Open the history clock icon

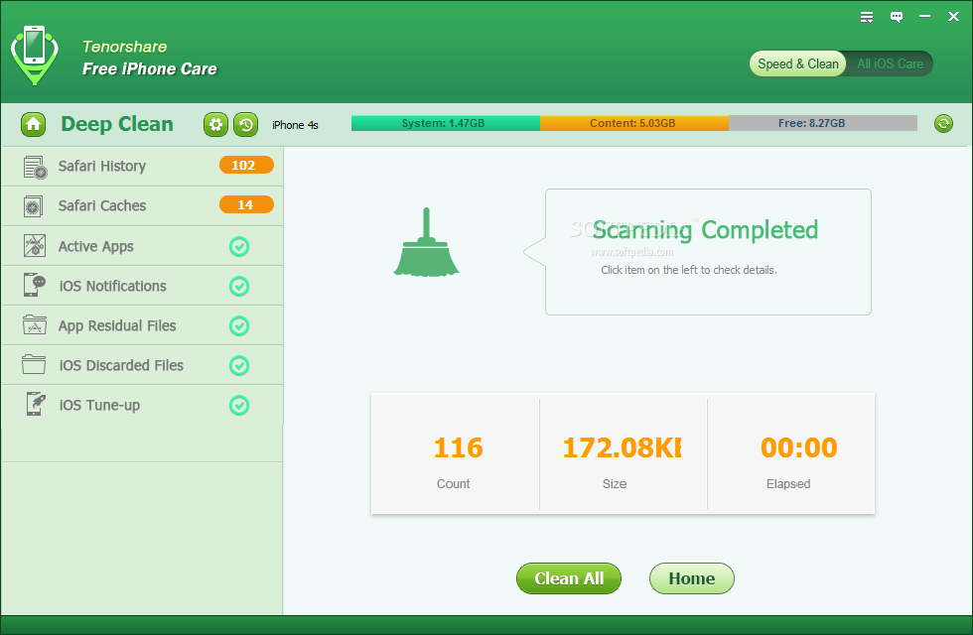246,125
